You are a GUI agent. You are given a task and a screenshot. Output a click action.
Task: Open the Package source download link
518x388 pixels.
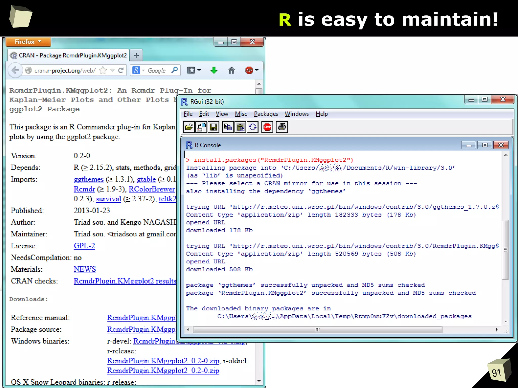tap(142, 329)
